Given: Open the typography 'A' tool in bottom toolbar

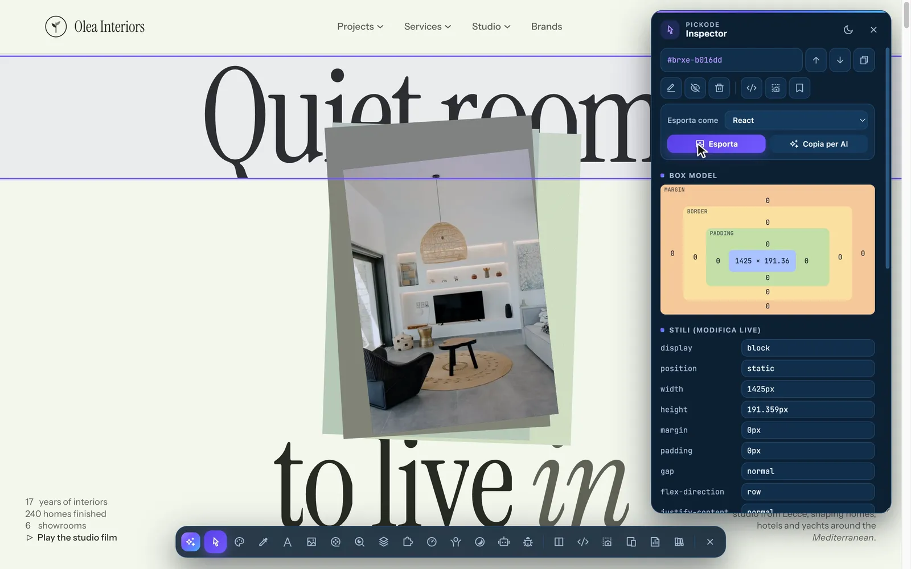Looking at the screenshot, I should [288, 542].
